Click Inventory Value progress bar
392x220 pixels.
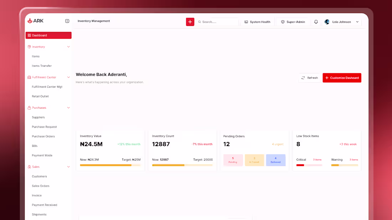click(x=110, y=165)
